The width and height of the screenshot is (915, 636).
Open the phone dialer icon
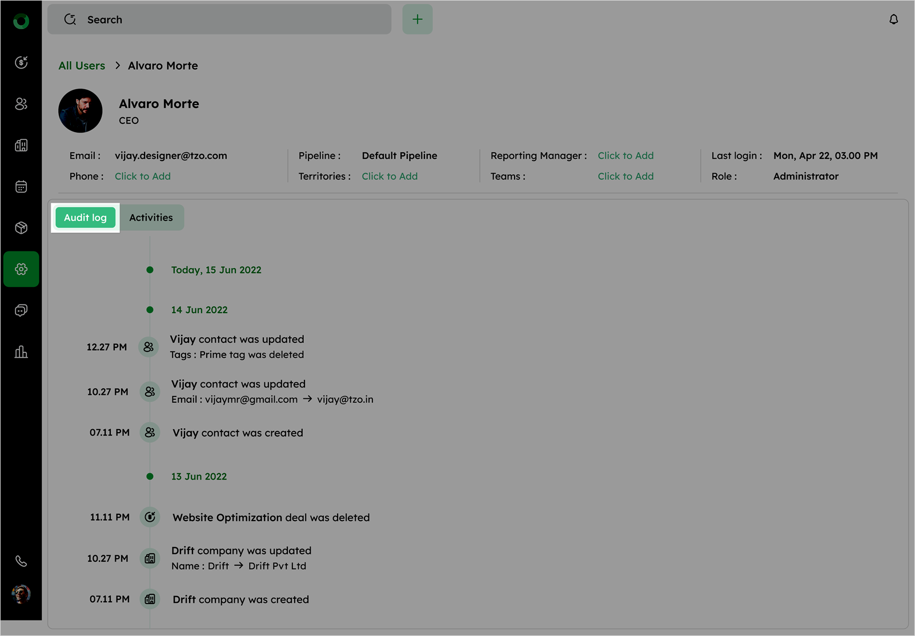(x=21, y=561)
